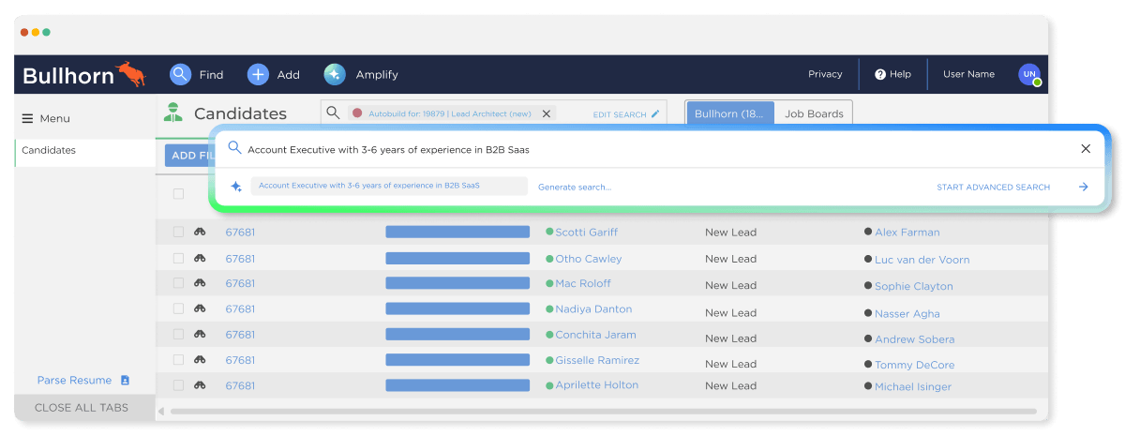Open owner Alex Farman
Viewport: 1125px width, 436px height.
907,233
